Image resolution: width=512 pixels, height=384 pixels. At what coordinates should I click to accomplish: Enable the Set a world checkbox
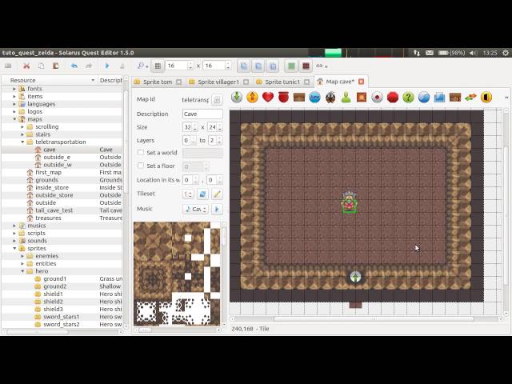coord(141,153)
